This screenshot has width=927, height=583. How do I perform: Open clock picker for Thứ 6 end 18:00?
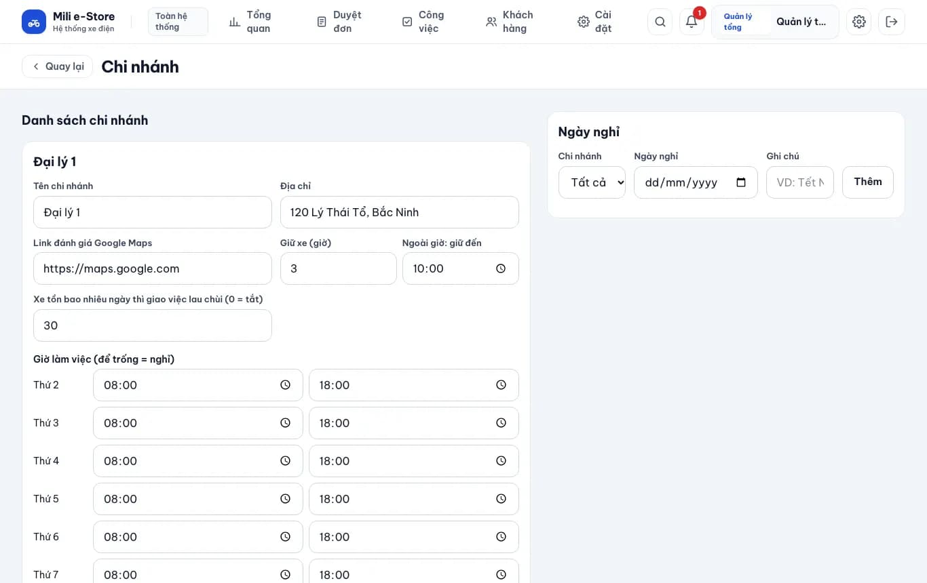click(x=501, y=537)
